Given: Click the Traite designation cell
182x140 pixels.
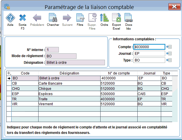Looking at the screenshot, I should (x=69, y=99).
